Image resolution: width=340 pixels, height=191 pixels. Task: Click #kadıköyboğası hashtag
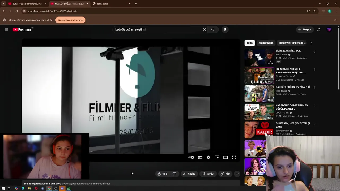tap(71, 184)
